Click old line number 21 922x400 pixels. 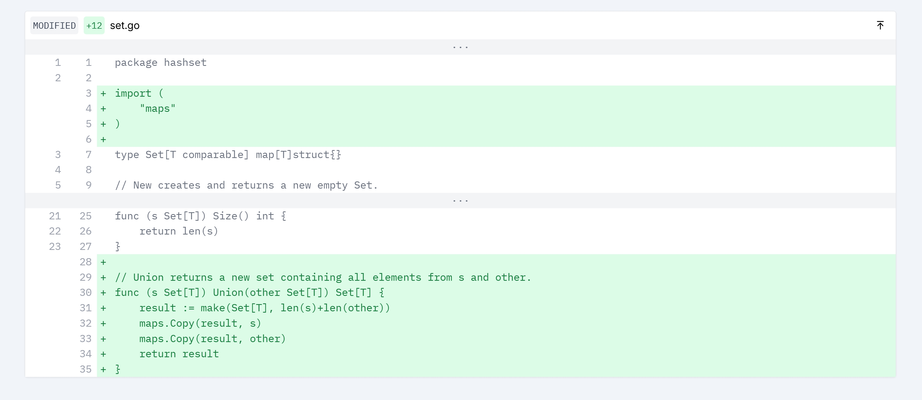(x=55, y=216)
